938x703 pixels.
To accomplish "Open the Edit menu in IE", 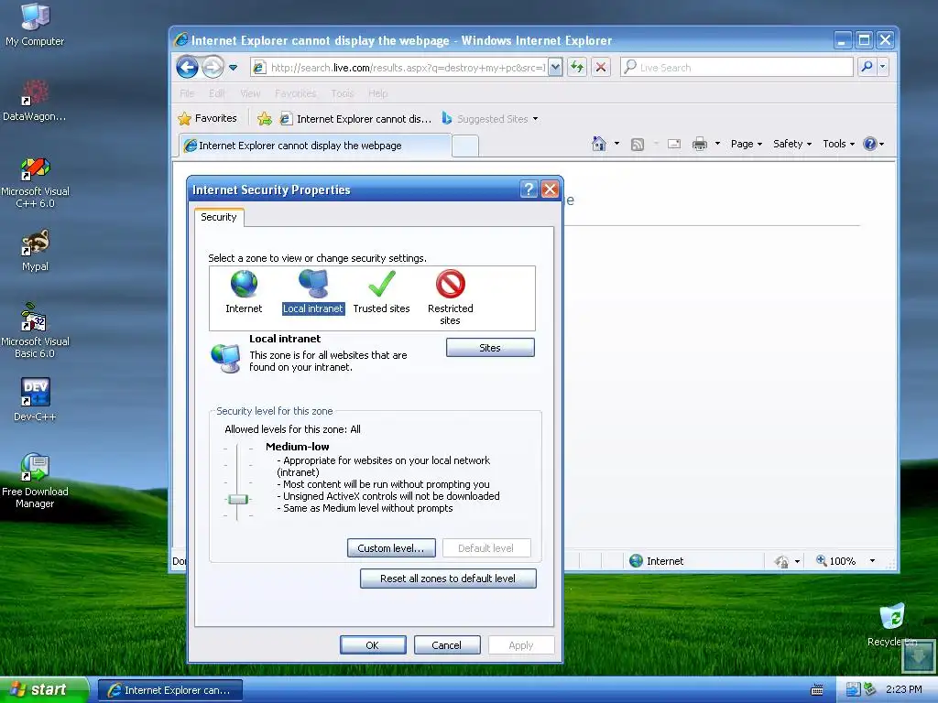I will pos(216,93).
